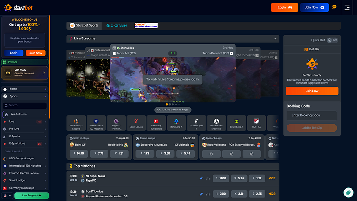Collapse the Live Streams section
357x201 pixels.
[275, 39]
